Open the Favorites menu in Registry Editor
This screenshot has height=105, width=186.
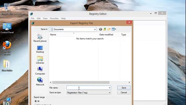[54, 18]
